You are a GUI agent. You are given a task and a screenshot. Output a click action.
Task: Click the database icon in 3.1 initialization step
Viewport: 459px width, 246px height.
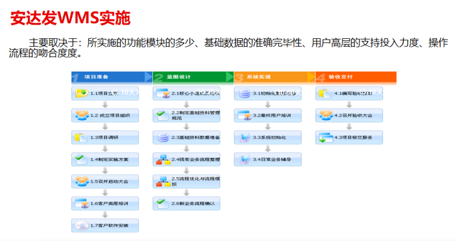point(244,93)
